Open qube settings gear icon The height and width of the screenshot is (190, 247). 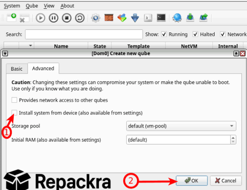click(x=95, y=18)
